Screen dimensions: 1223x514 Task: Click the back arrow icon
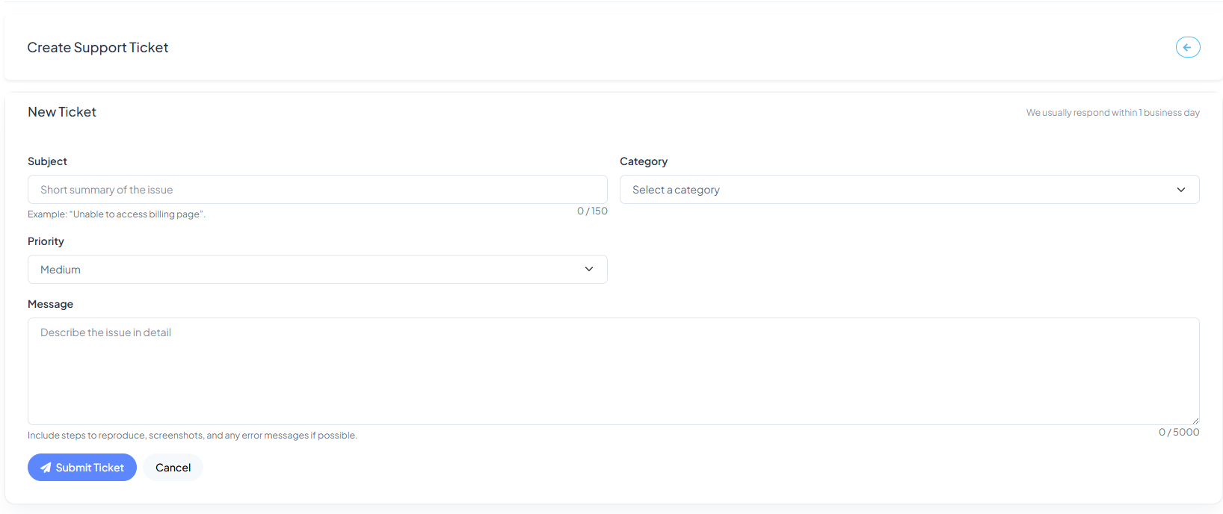tap(1188, 47)
